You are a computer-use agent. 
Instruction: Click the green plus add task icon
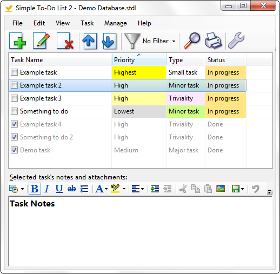click(18, 41)
